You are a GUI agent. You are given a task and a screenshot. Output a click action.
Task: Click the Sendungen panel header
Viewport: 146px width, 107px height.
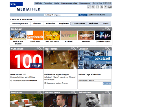click(61, 29)
